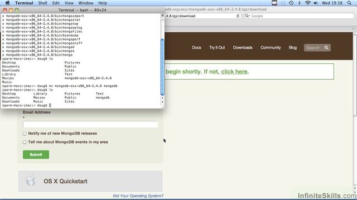Image resolution: width=357 pixels, height=200 pixels.
Task: Click the bin/mongosniff line in Terminal
Action: point(42,43)
